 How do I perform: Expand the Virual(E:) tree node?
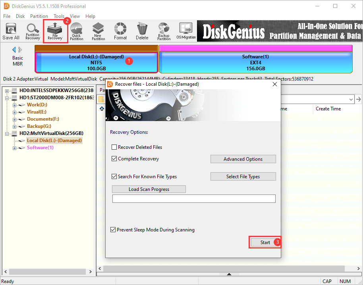[14, 112]
